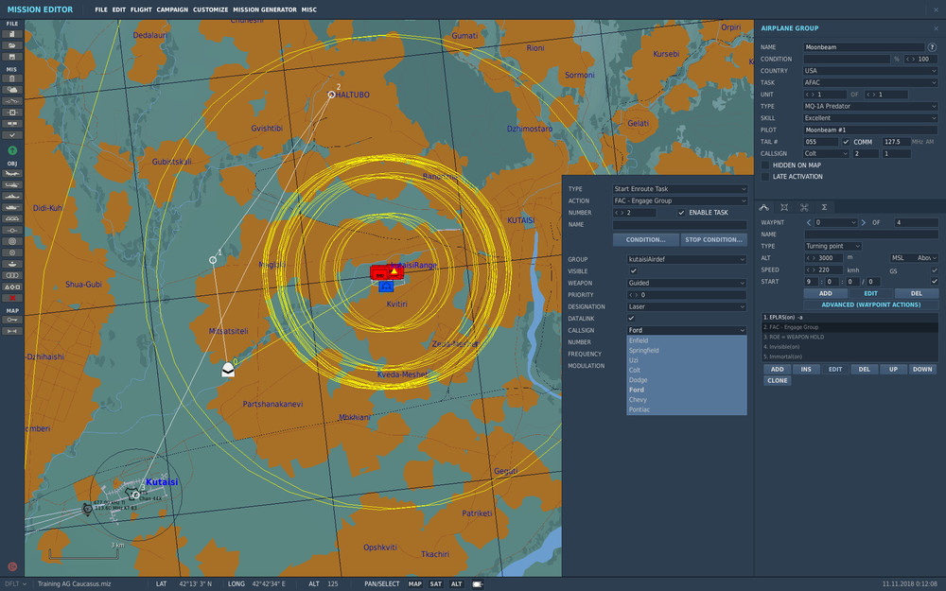Open the DESIGNATION dropdown showing Laser
Viewport: 946px width, 591px height.
(687, 306)
